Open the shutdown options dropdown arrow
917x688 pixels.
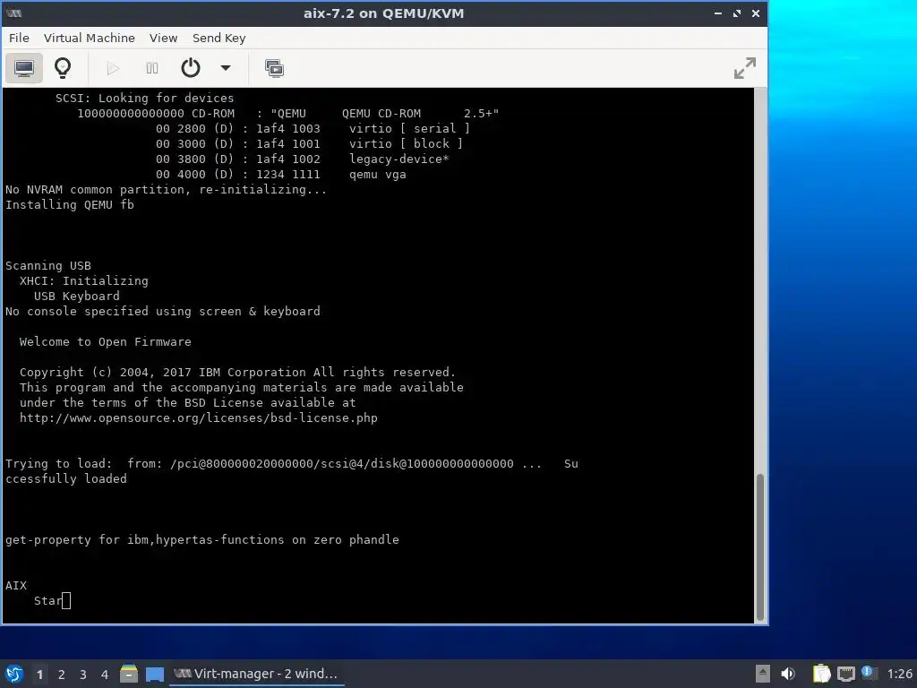[x=225, y=68]
